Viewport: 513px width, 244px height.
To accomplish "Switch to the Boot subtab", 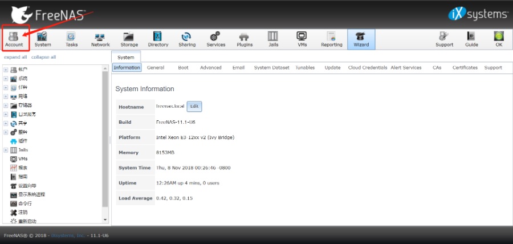I will click(183, 67).
